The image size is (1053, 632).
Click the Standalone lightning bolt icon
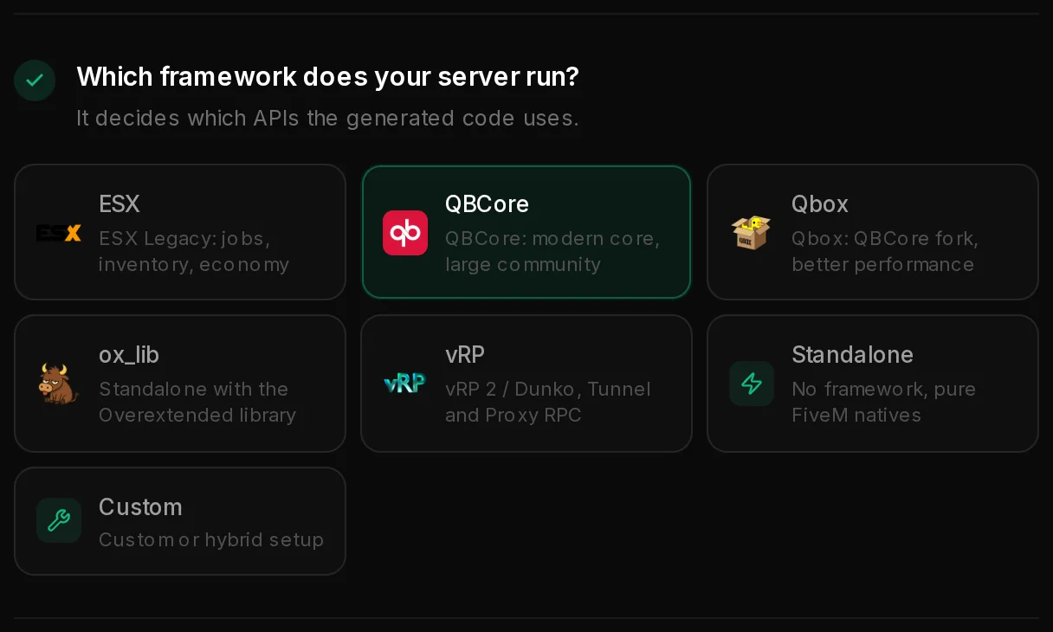(752, 384)
